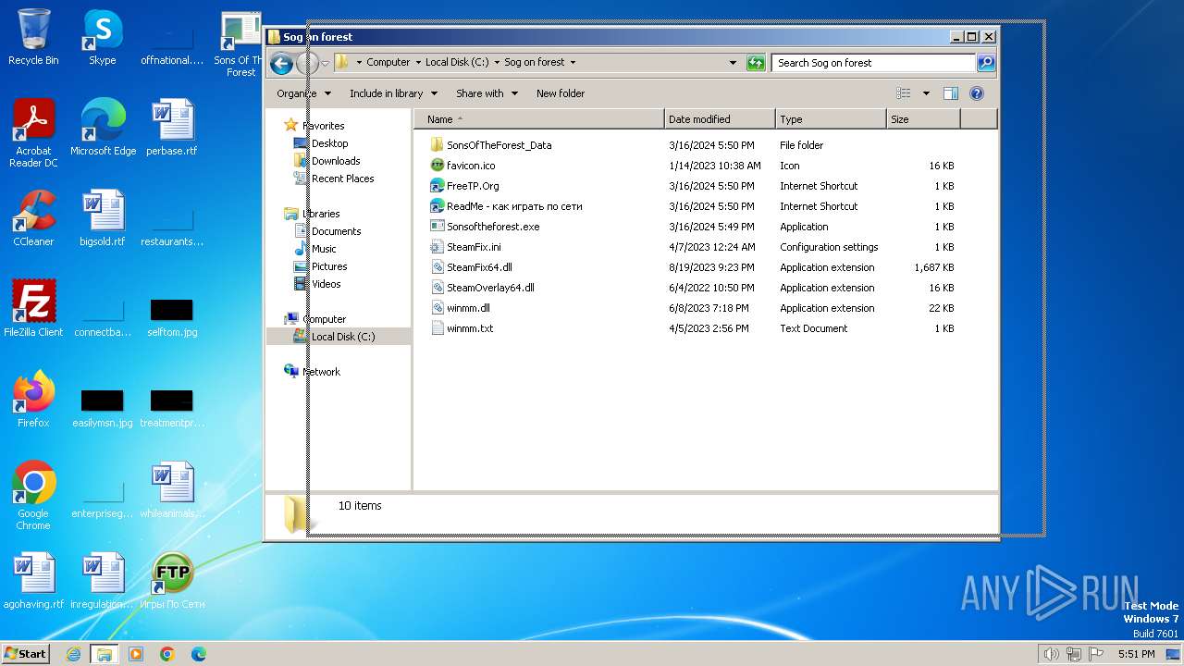Change view using the view icon

[x=904, y=93]
